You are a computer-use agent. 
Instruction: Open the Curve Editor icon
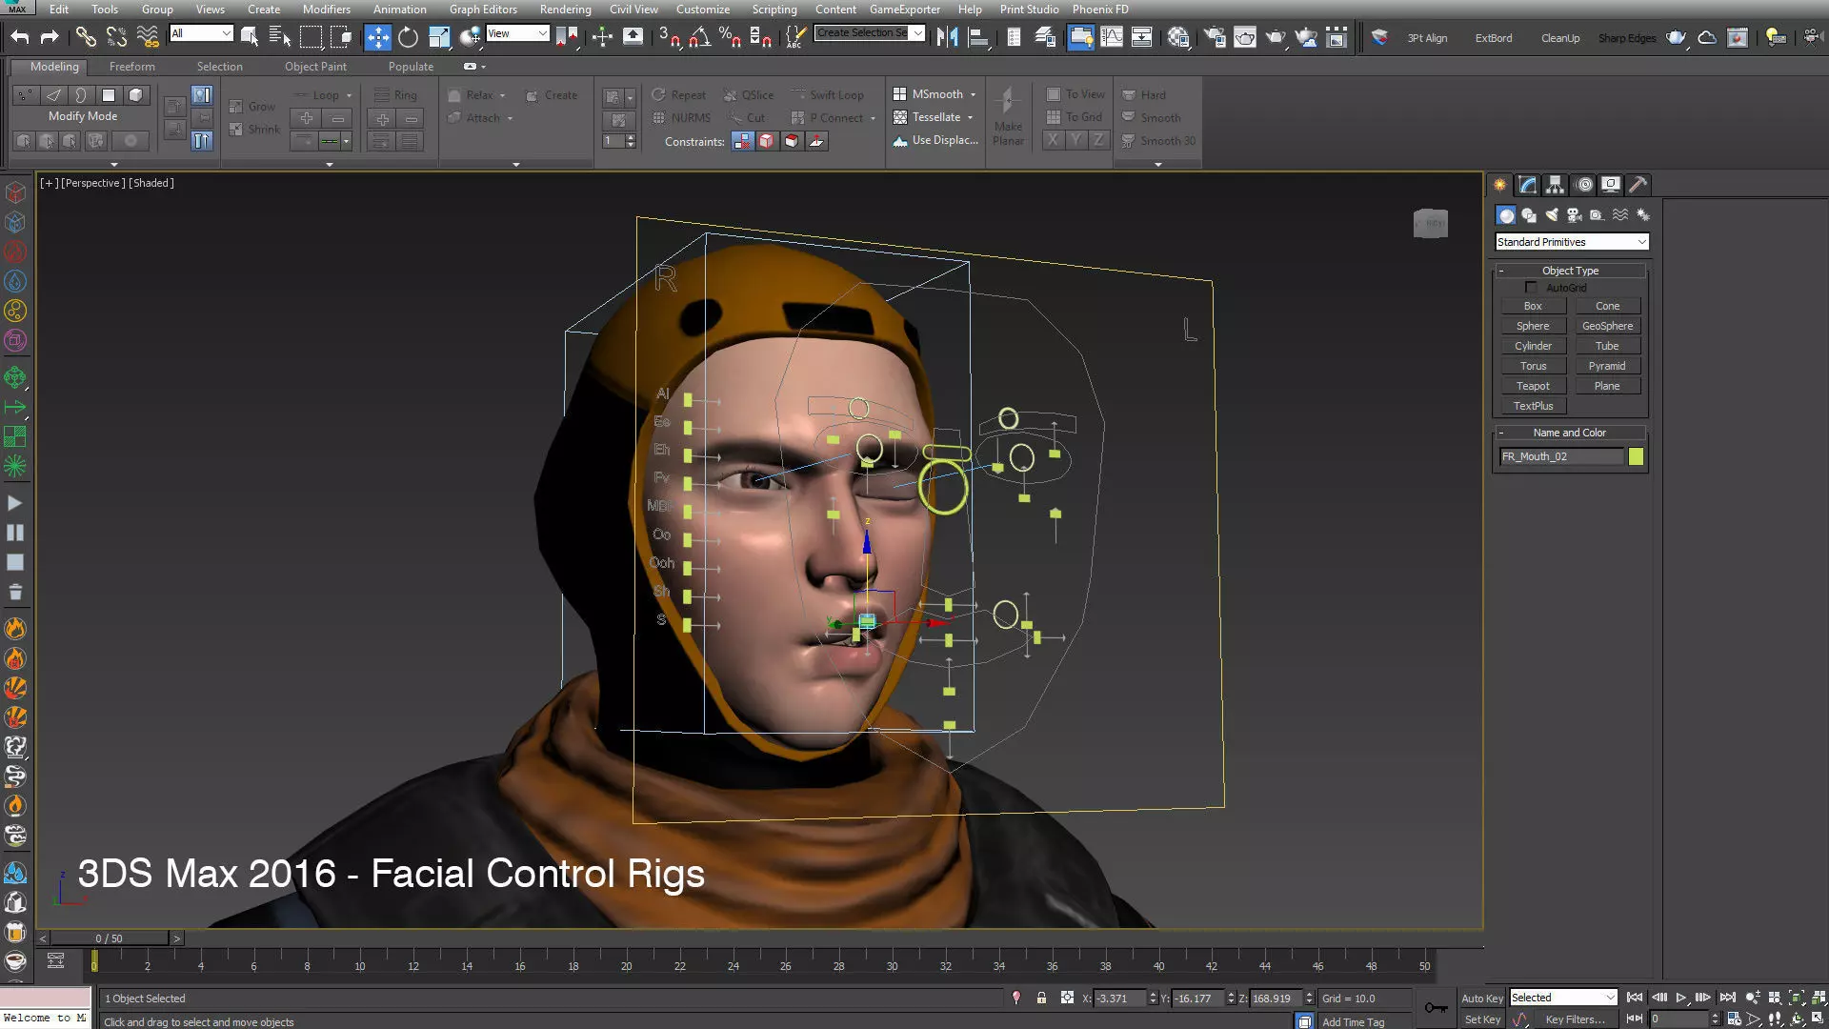(1111, 37)
